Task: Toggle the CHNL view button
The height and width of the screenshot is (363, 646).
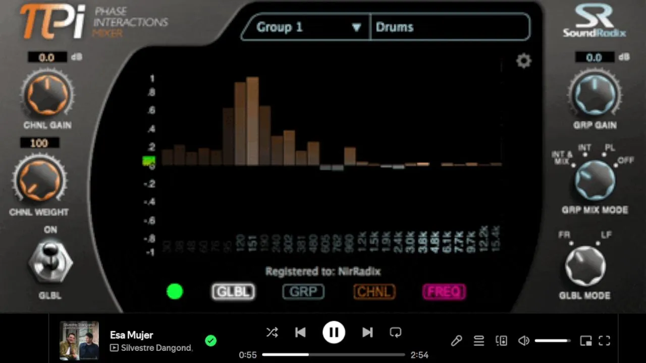Action: point(374,291)
